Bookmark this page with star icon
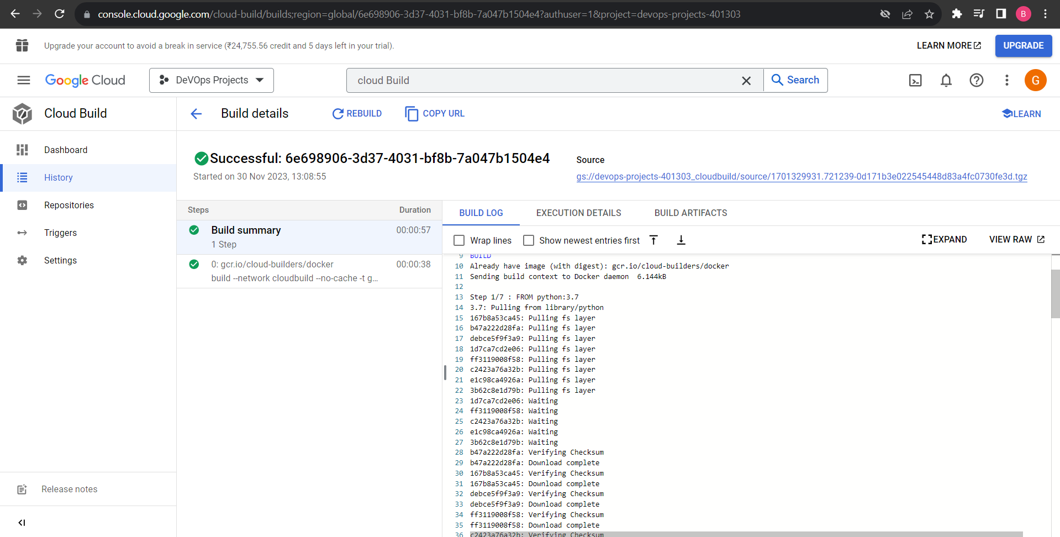1060x537 pixels. pyautogui.click(x=929, y=14)
